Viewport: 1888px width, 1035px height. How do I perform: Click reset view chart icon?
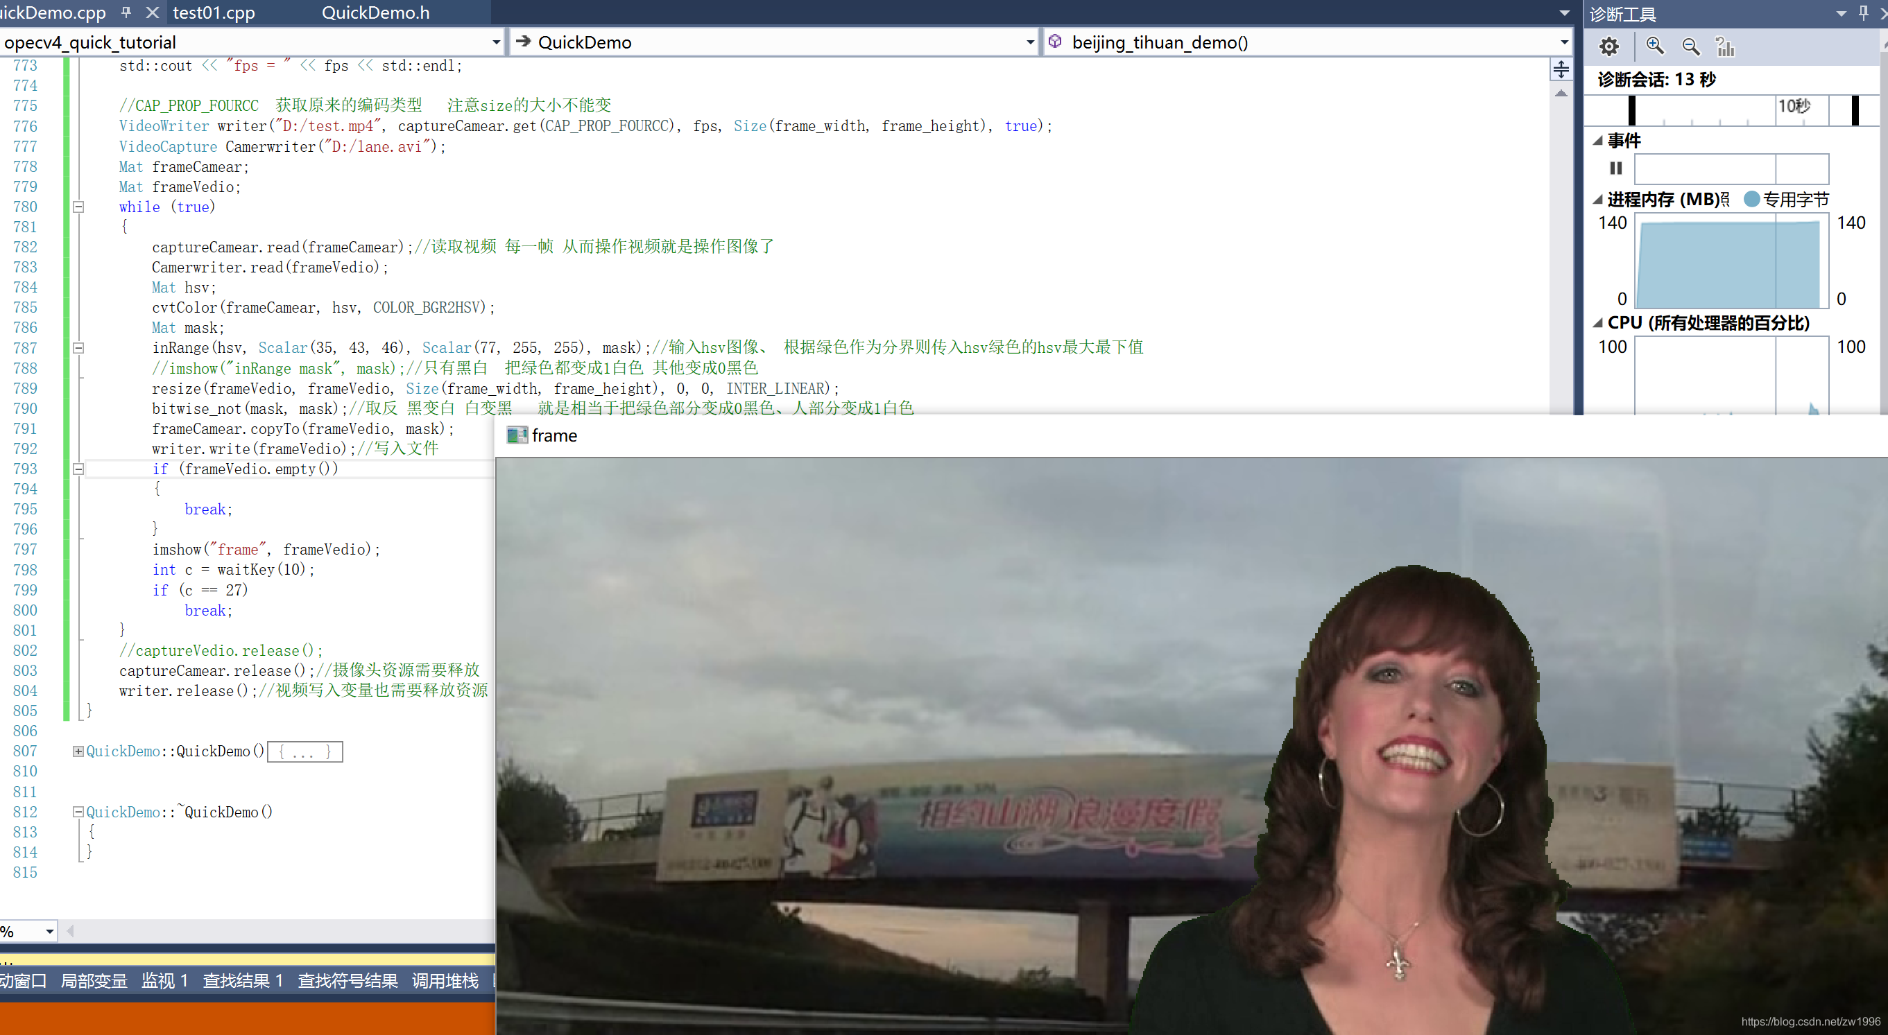click(x=1725, y=47)
